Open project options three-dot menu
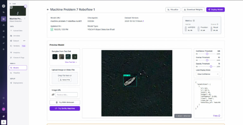This screenshot has width=243, height=125. click(25, 19)
